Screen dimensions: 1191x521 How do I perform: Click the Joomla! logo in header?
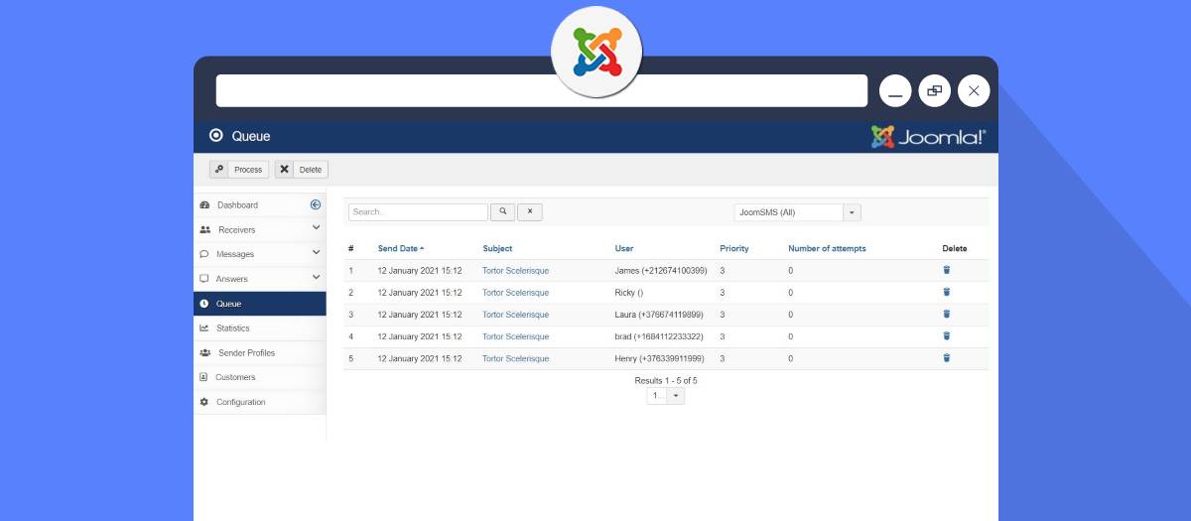pyautogui.click(x=928, y=137)
